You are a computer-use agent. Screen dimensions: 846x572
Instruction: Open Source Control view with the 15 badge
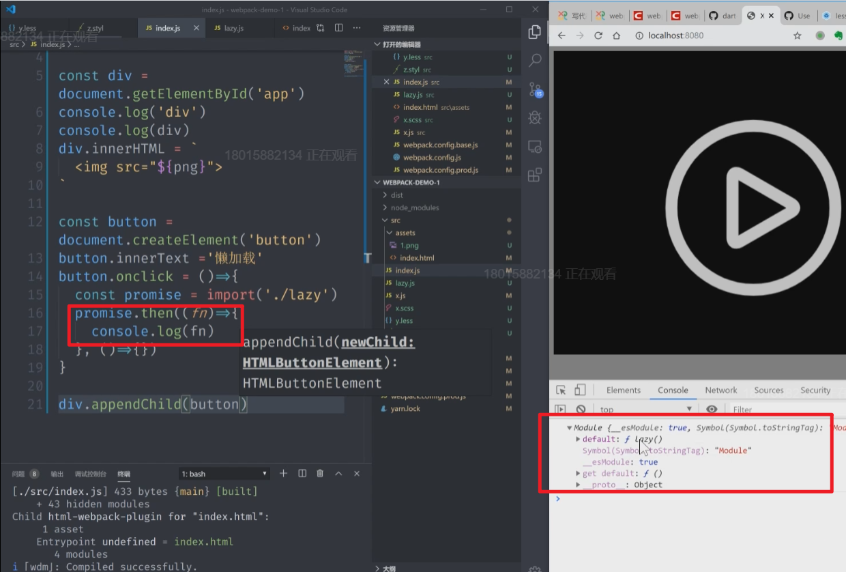535,89
